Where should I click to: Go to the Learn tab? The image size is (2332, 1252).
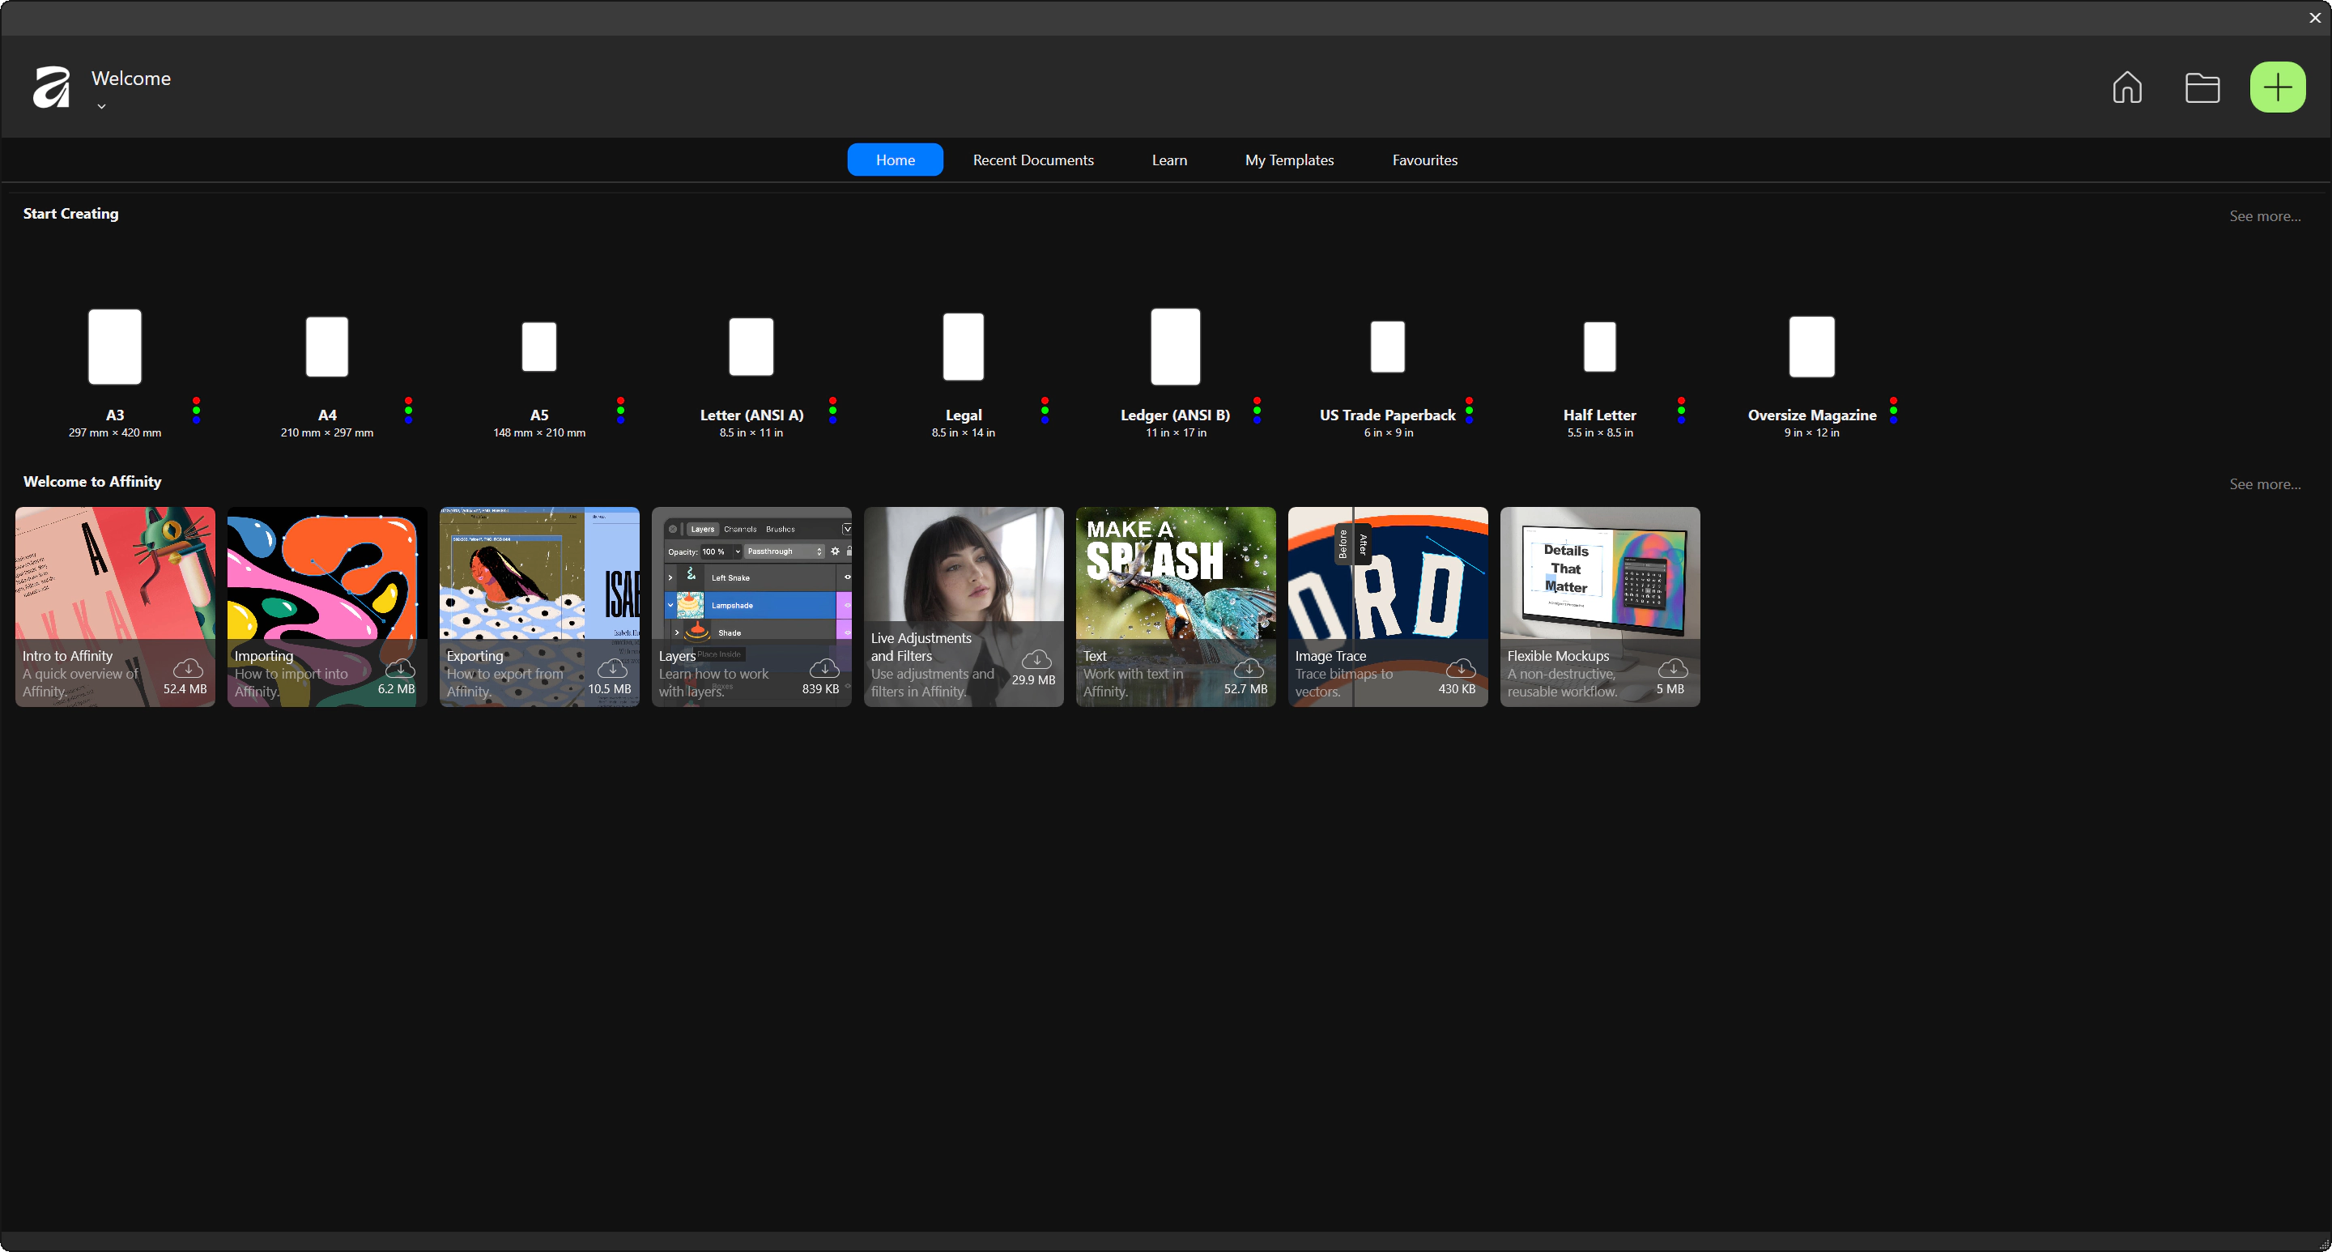(1168, 160)
